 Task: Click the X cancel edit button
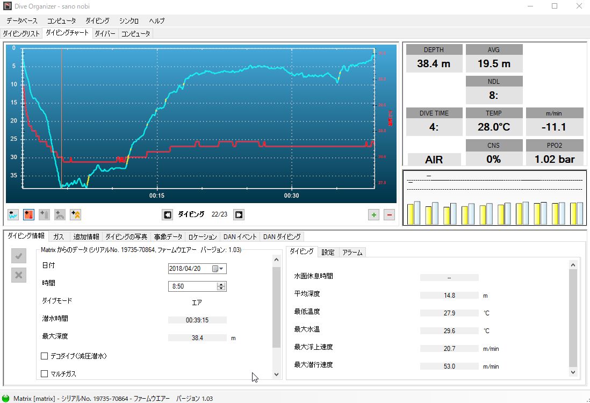pos(18,275)
